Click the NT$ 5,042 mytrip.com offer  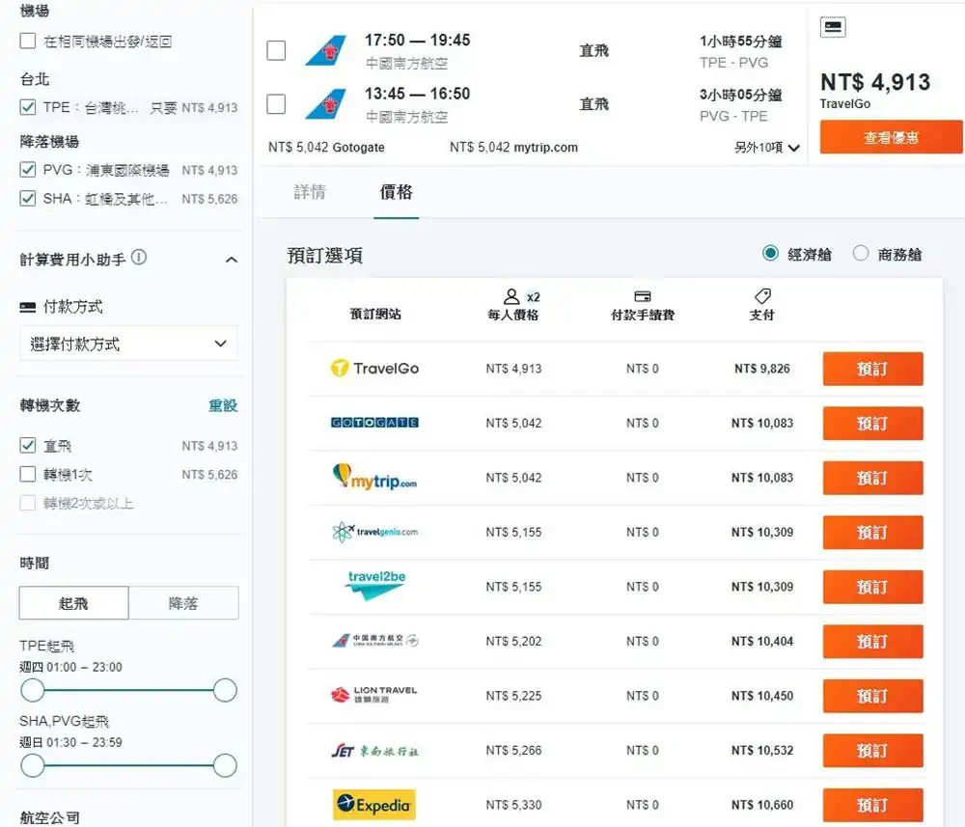click(x=514, y=148)
